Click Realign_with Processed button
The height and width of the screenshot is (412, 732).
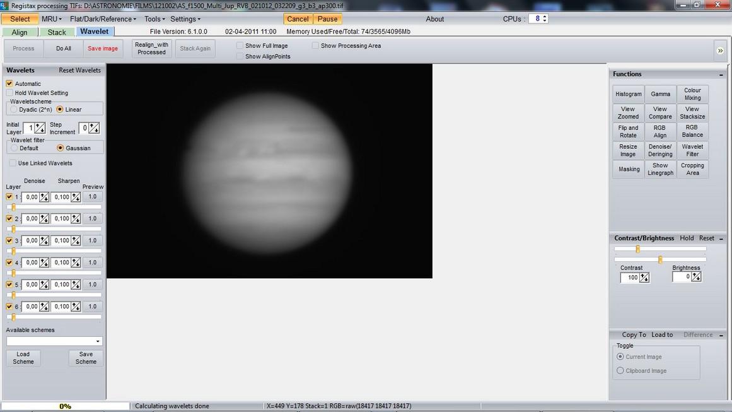pyautogui.click(x=151, y=49)
